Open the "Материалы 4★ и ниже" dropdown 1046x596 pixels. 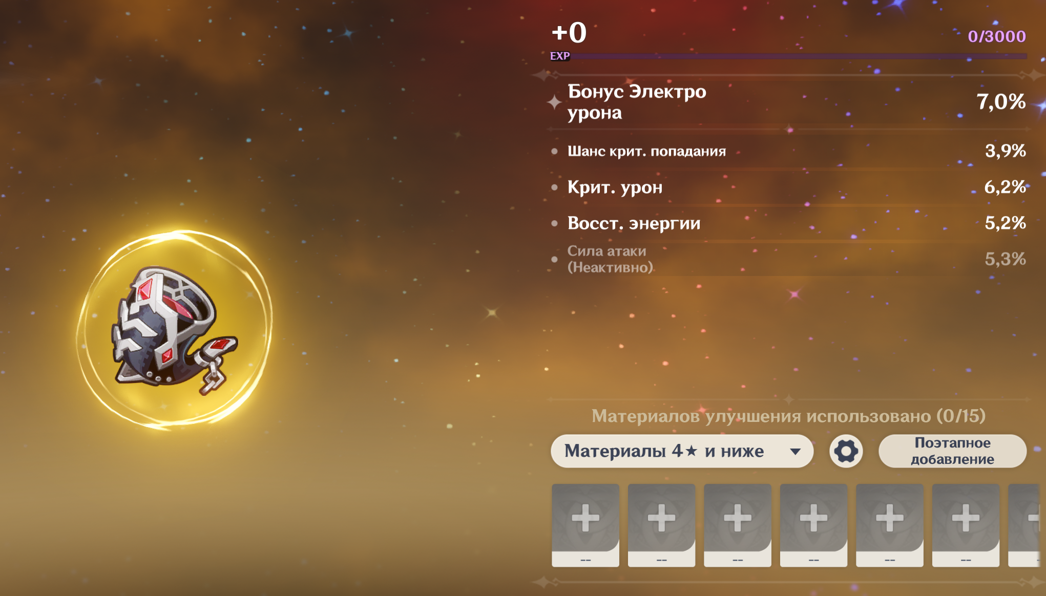[x=681, y=451]
